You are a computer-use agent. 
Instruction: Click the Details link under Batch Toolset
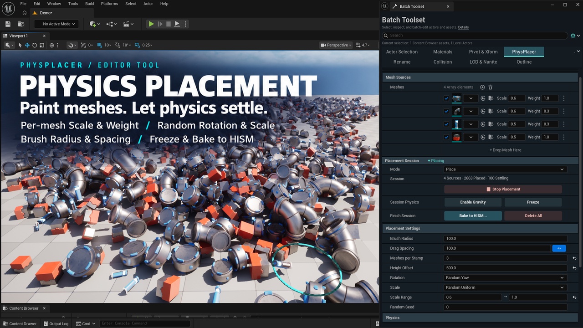(x=463, y=27)
